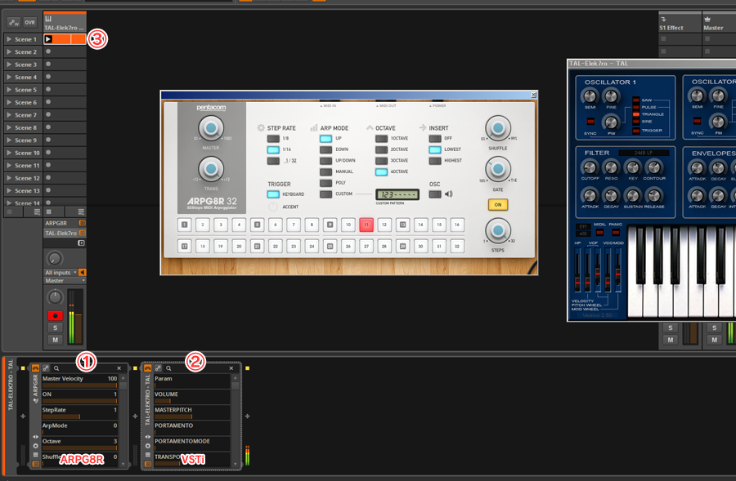
Task: Show ARPG8R plugin window via bottom orange icon
Action: (36, 464)
